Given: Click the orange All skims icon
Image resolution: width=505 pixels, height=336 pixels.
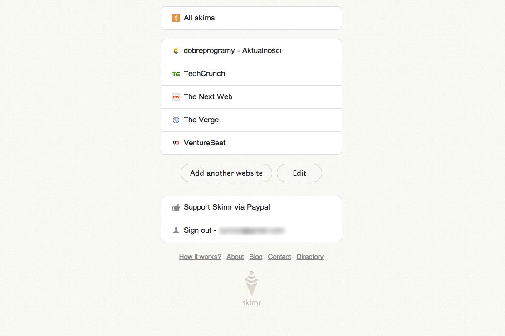Looking at the screenshot, I should coord(176,18).
